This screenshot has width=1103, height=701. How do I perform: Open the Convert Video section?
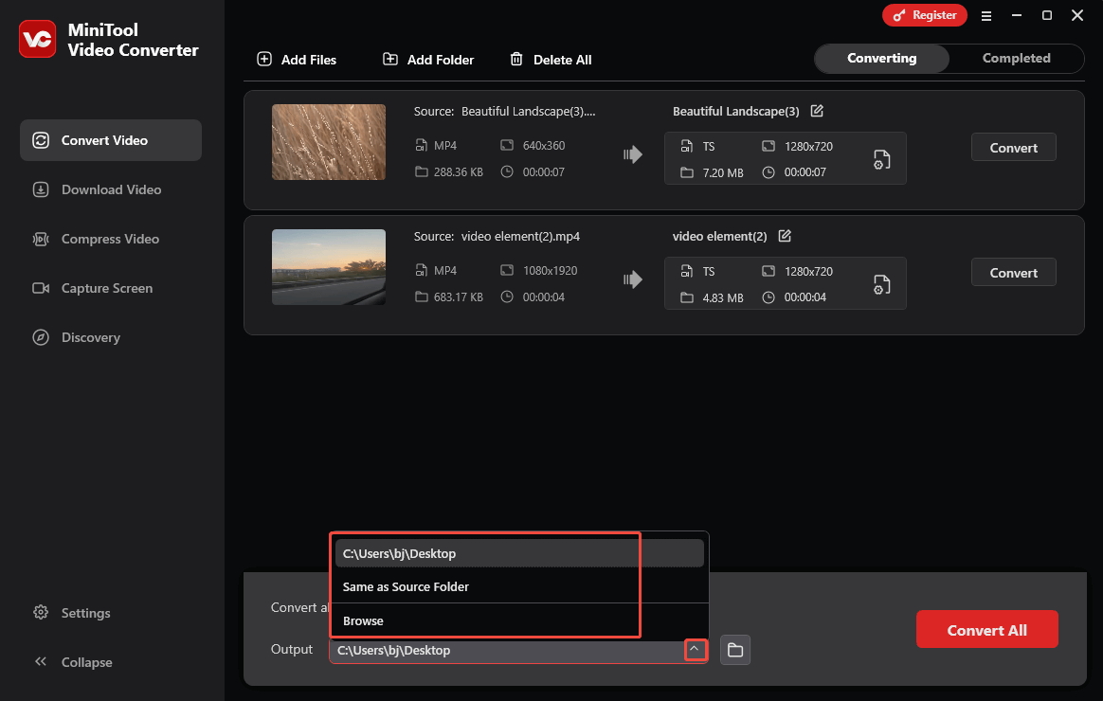[111, 140]
